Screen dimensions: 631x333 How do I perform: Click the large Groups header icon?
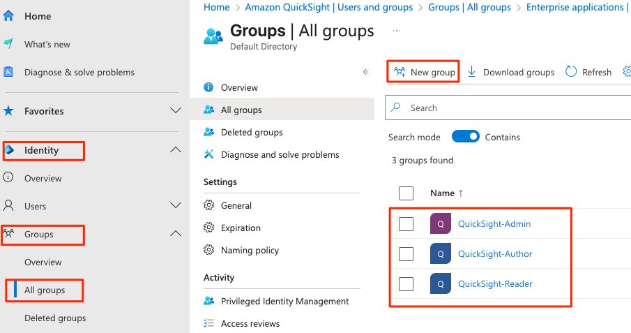(213, 36)
